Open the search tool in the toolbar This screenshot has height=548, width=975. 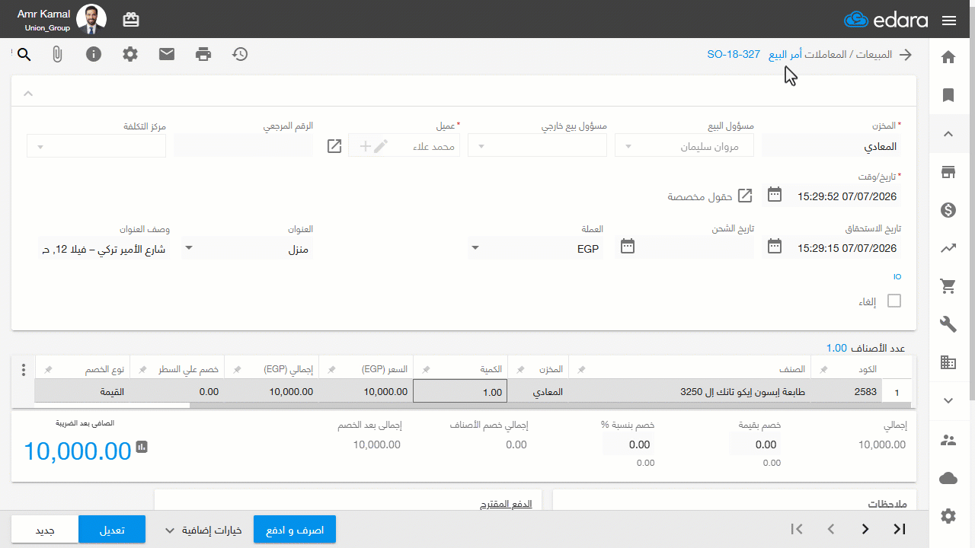pos(24,55)
